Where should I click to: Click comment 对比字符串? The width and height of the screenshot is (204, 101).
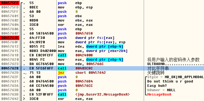(158, 68)
